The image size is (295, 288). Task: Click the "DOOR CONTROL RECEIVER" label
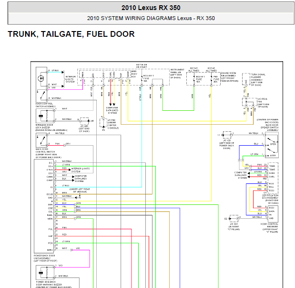[x=269, y=228]
